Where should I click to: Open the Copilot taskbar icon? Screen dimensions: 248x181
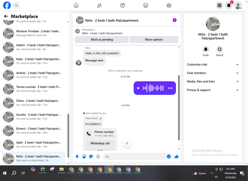click(x=33, y=170)
